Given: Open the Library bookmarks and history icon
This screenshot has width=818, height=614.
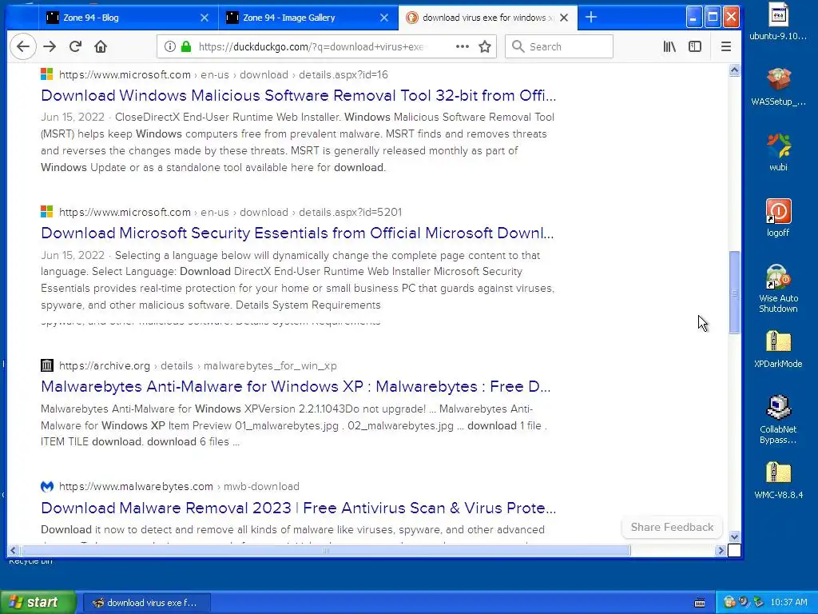Looking at the screenshot, I should 669,46.
